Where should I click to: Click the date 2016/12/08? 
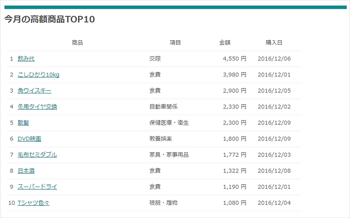[x=274, y=171]
